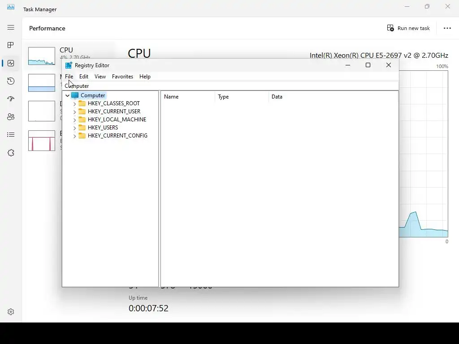This screenshot has height=344, width=459.
Task: Open the File menu in Registry Editor
Action: (69, 76)
